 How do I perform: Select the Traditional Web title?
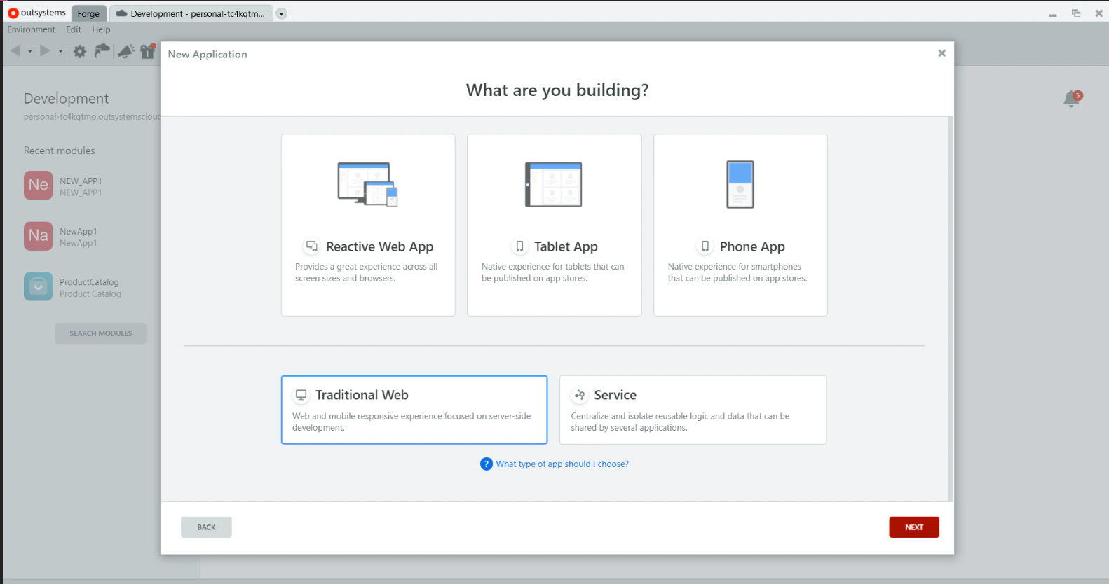pos(362,395)
